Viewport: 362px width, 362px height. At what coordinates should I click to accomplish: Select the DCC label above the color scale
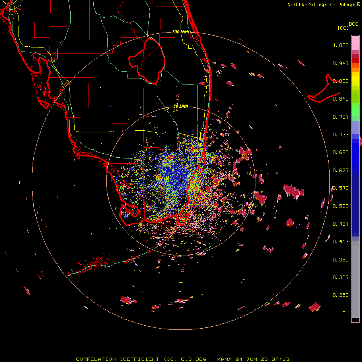353,24
